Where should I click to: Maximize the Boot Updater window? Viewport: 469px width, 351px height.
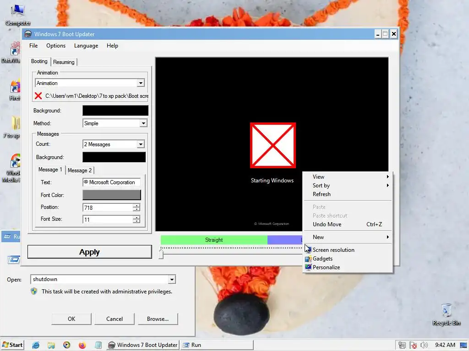[386, 34]
